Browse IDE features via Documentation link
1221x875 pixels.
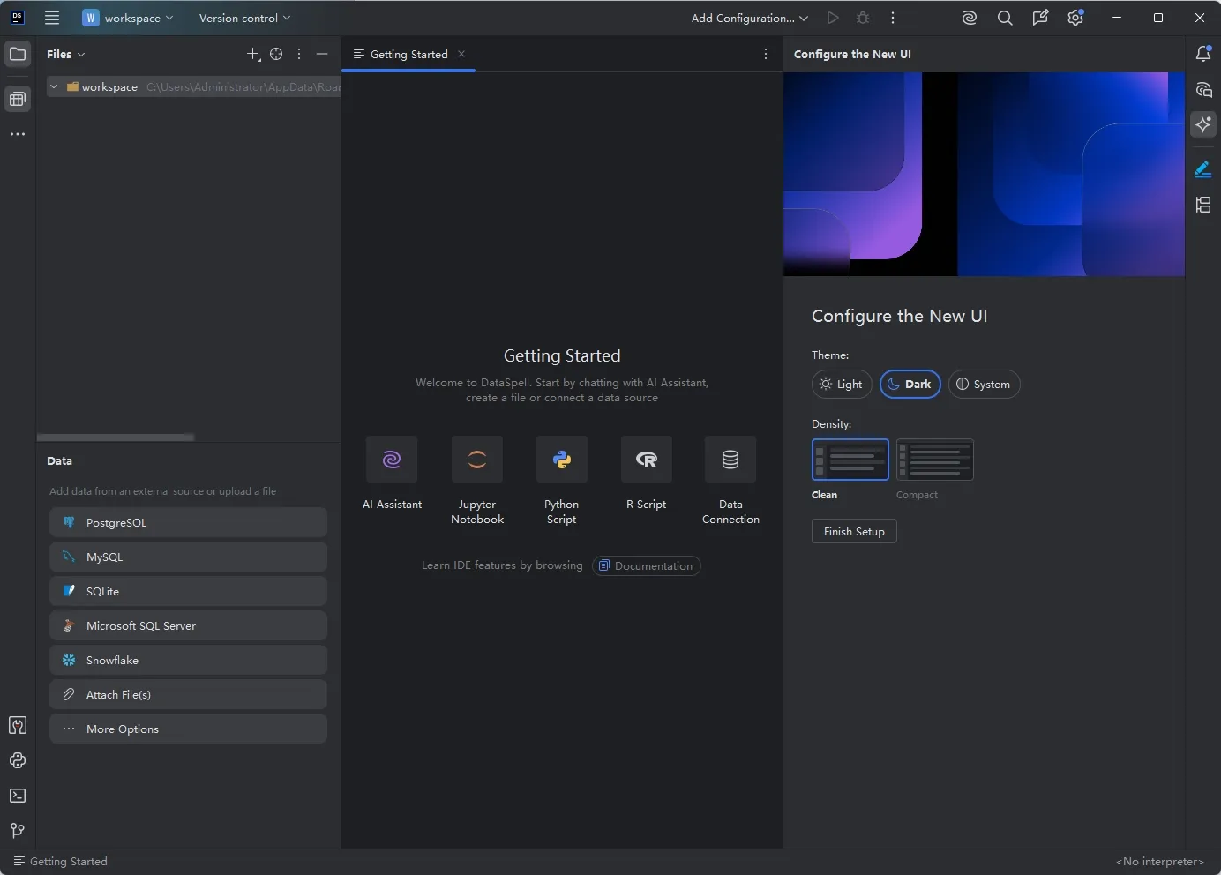click(647, 565)
